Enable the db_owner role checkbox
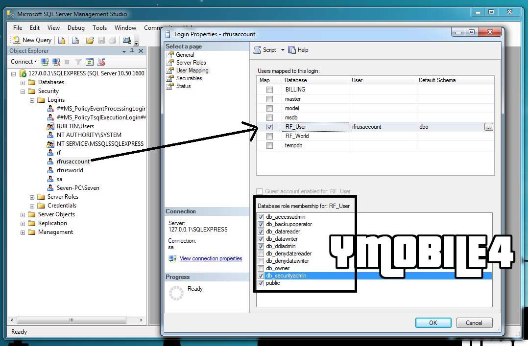 click(x=261, y=268)
